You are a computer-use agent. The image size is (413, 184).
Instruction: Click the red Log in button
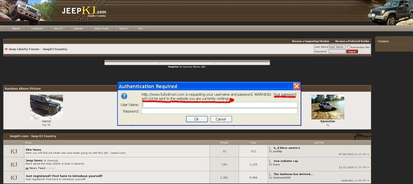pos(352,52)
